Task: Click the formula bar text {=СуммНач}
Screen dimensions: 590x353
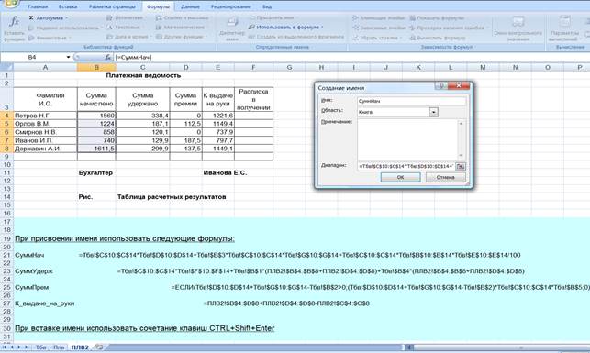Action: pos(134,57)
